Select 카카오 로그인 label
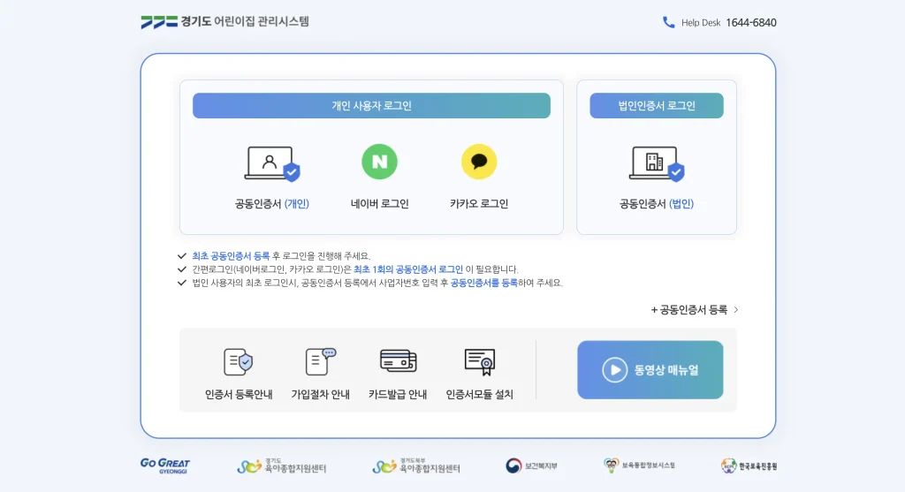This screenshot has height=492, width=905. pos(478,204)
